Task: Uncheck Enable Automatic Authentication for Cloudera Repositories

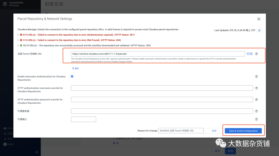Action: [x=72, y=76]
